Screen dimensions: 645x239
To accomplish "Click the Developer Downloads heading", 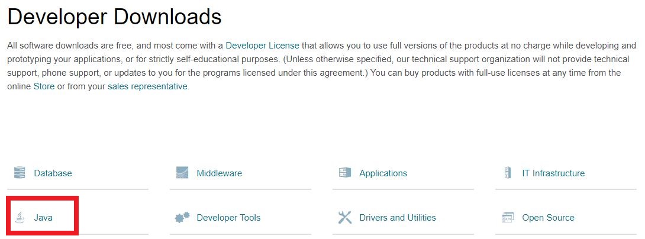I will [x=114, y=17].
